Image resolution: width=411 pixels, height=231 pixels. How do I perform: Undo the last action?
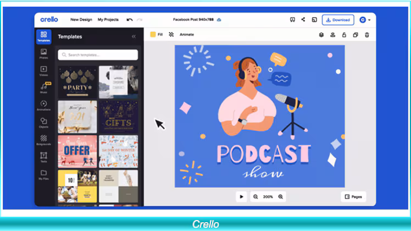point(130,20)
